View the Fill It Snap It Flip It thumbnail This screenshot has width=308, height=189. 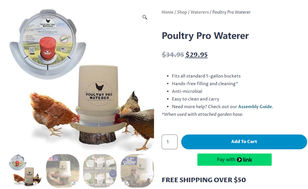tap(100, 170)
